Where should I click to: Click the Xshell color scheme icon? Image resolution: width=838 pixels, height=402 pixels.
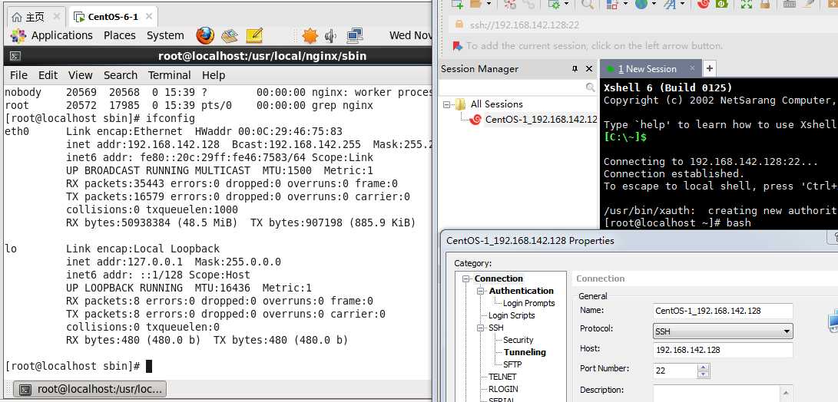click(x=613, y=5)
